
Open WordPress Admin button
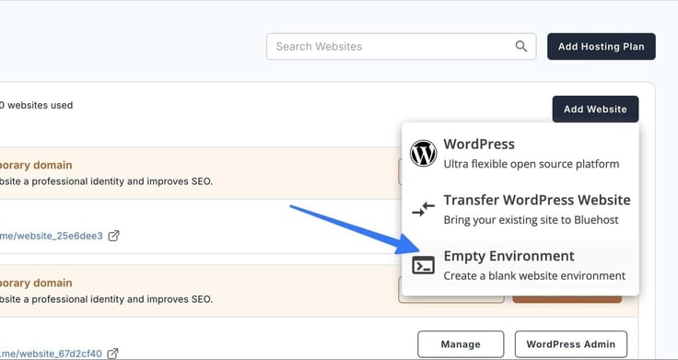(571, 344)
